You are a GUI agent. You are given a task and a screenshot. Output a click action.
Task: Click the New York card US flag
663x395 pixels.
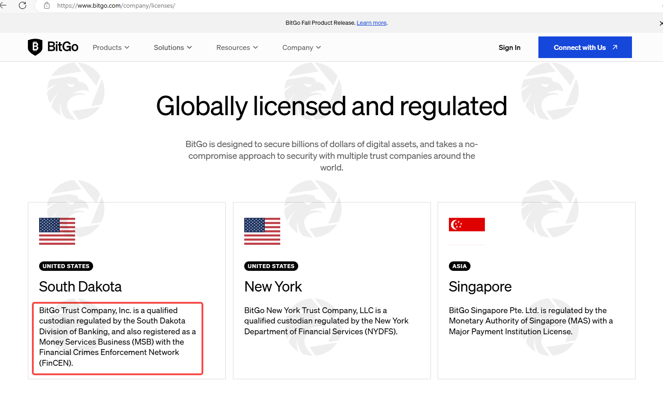coord(262,231)
